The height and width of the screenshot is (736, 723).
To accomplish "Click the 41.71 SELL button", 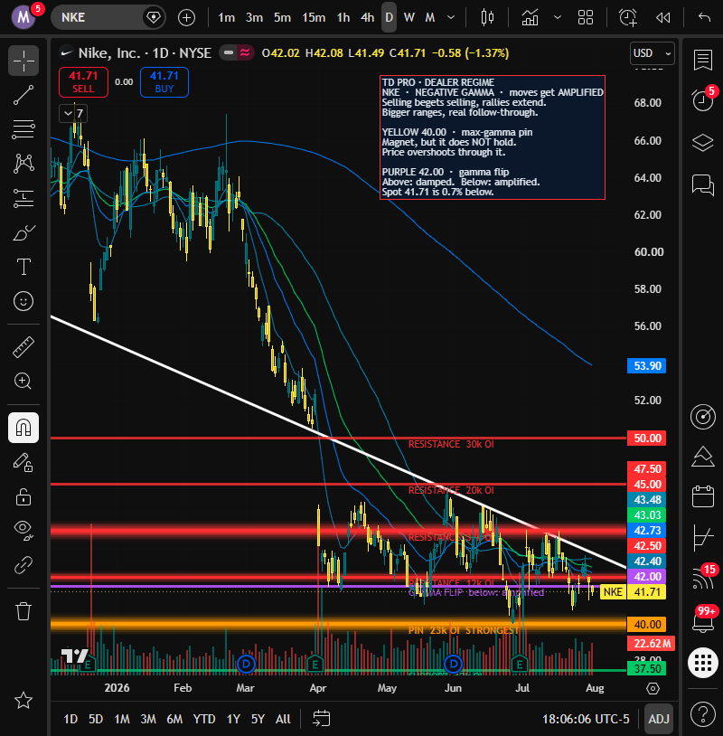I will click(83, 82).
